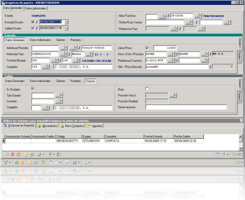Toggle the Entrada/Ocurre checkbox
The height and width of the screenshot is (200, 245).
pos(33,22)
